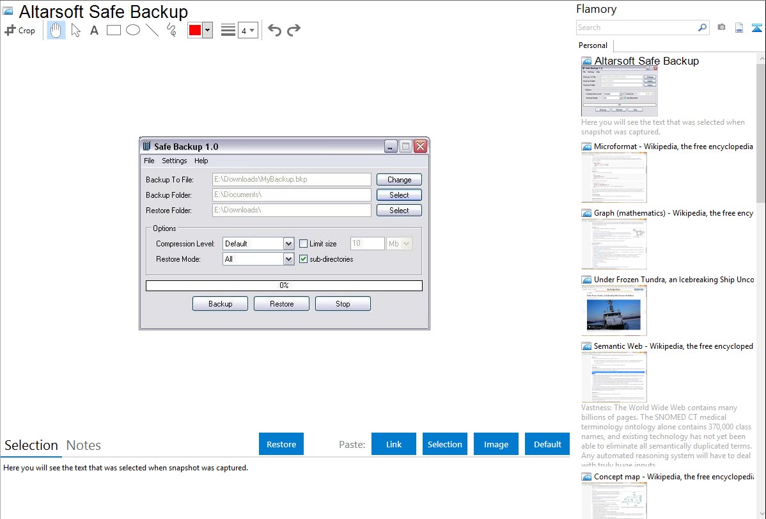Click the line thickness icon

(x=228, y=30)
